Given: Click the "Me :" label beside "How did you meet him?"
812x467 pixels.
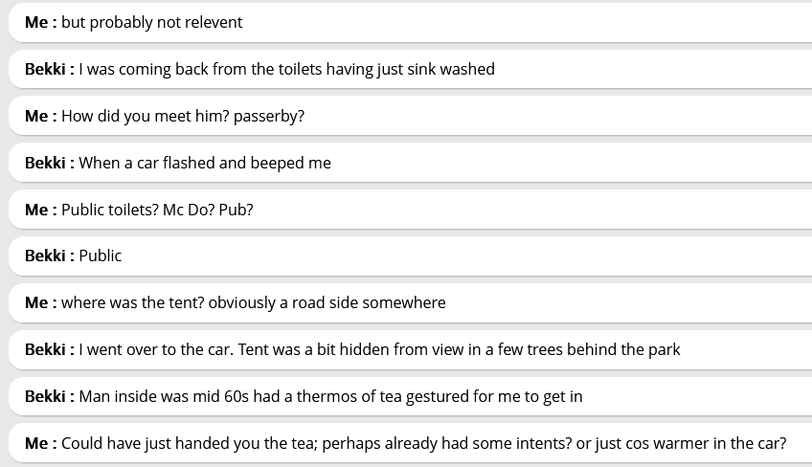Looking at the screenshot, I should pos(40,116).
